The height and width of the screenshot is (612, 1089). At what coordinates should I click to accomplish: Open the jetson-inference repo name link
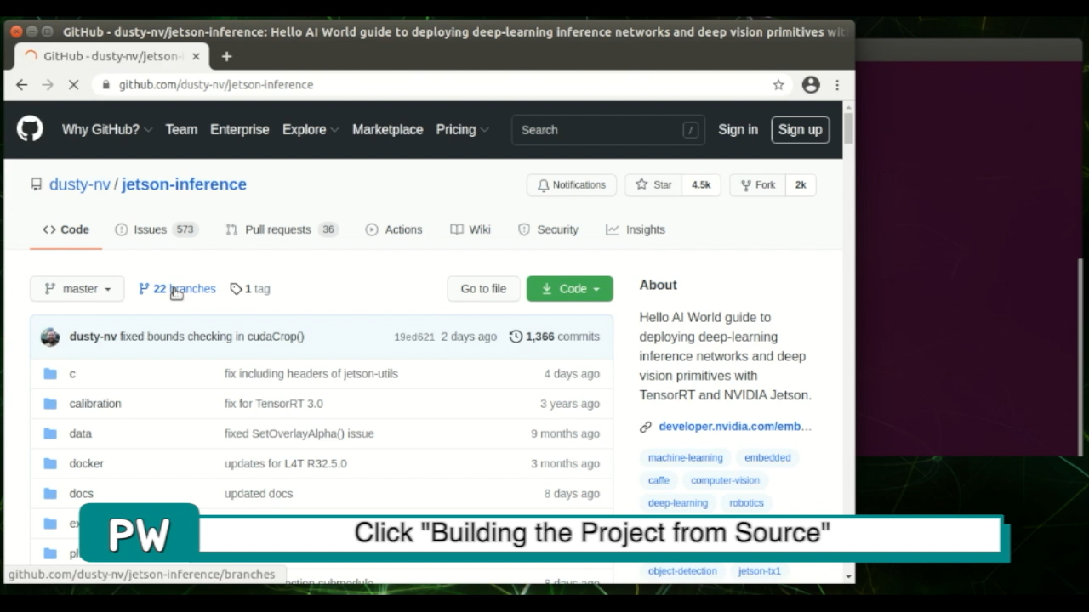pyautogui.click(x=184, y=184)
